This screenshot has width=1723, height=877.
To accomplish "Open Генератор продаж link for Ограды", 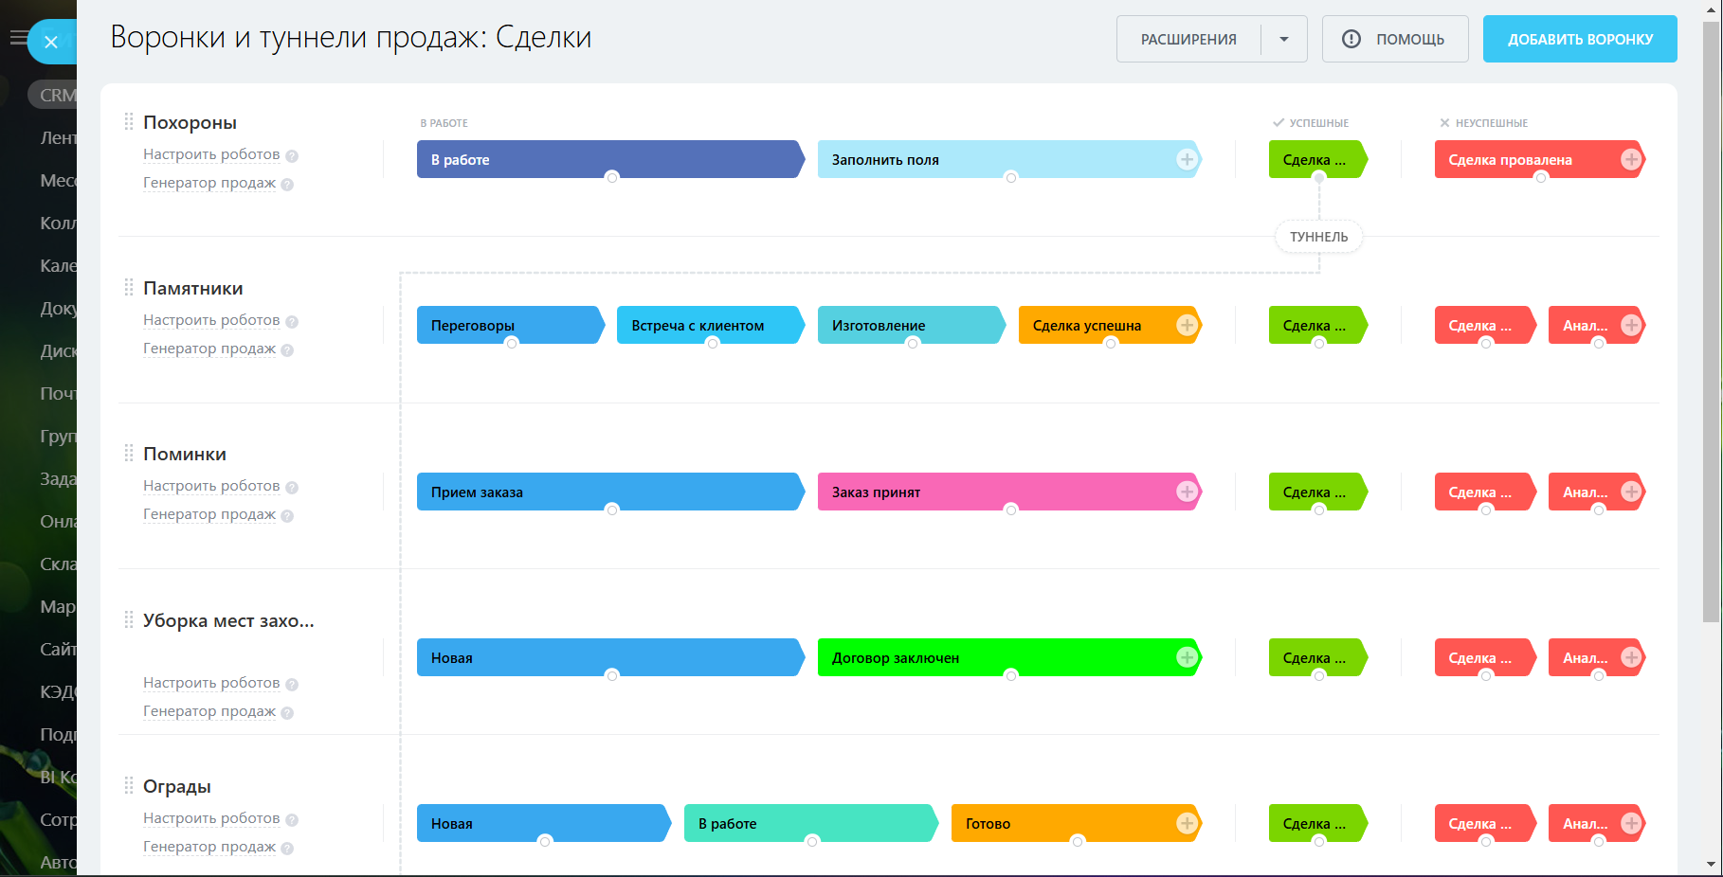I will pos(209,847).
